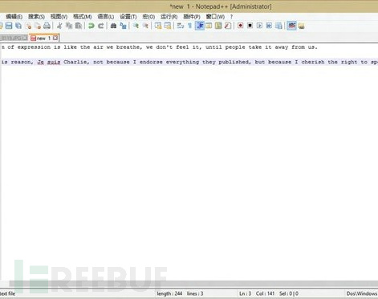Open the 运行(R) menu
This screenshot has width=378, height=299.
tap(169, 17)
